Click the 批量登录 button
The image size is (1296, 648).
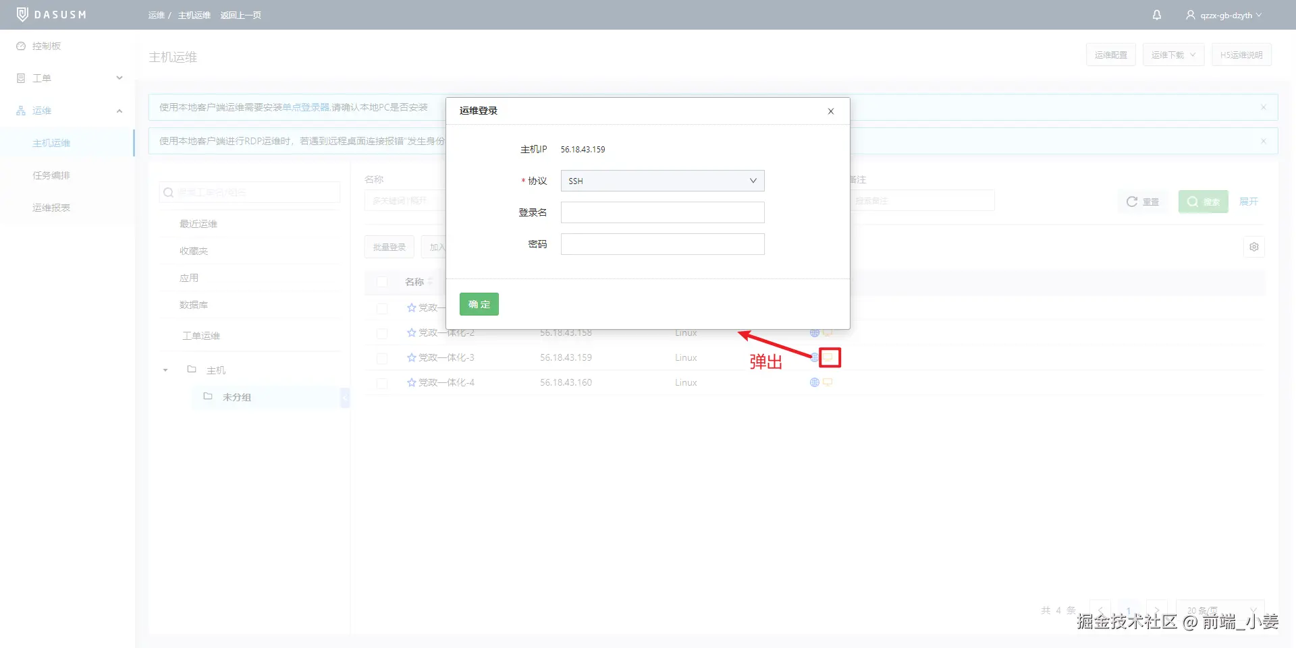pyautogui.click(x=389, y=247)
